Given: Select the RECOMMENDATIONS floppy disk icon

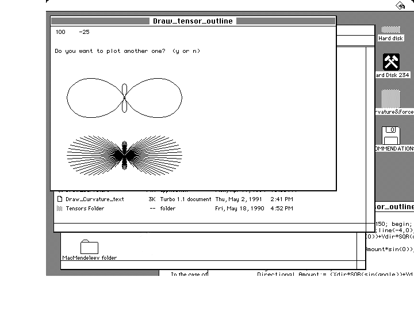Looking at the screenshot, I should 391,136.
